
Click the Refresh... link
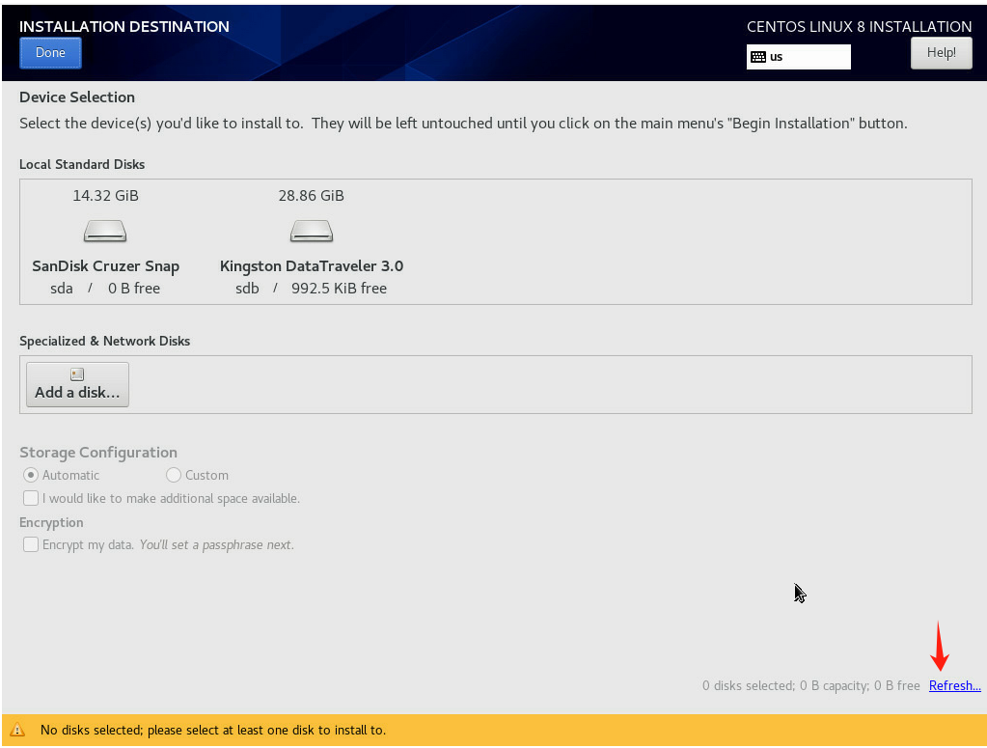[x=954, y=686]
